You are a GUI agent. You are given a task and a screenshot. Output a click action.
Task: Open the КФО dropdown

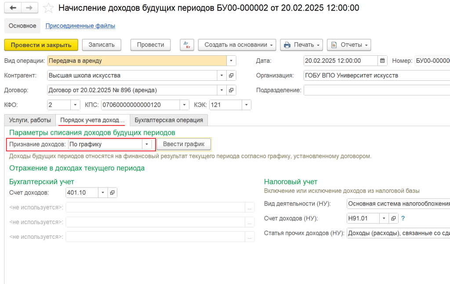(x=75, y=105)
